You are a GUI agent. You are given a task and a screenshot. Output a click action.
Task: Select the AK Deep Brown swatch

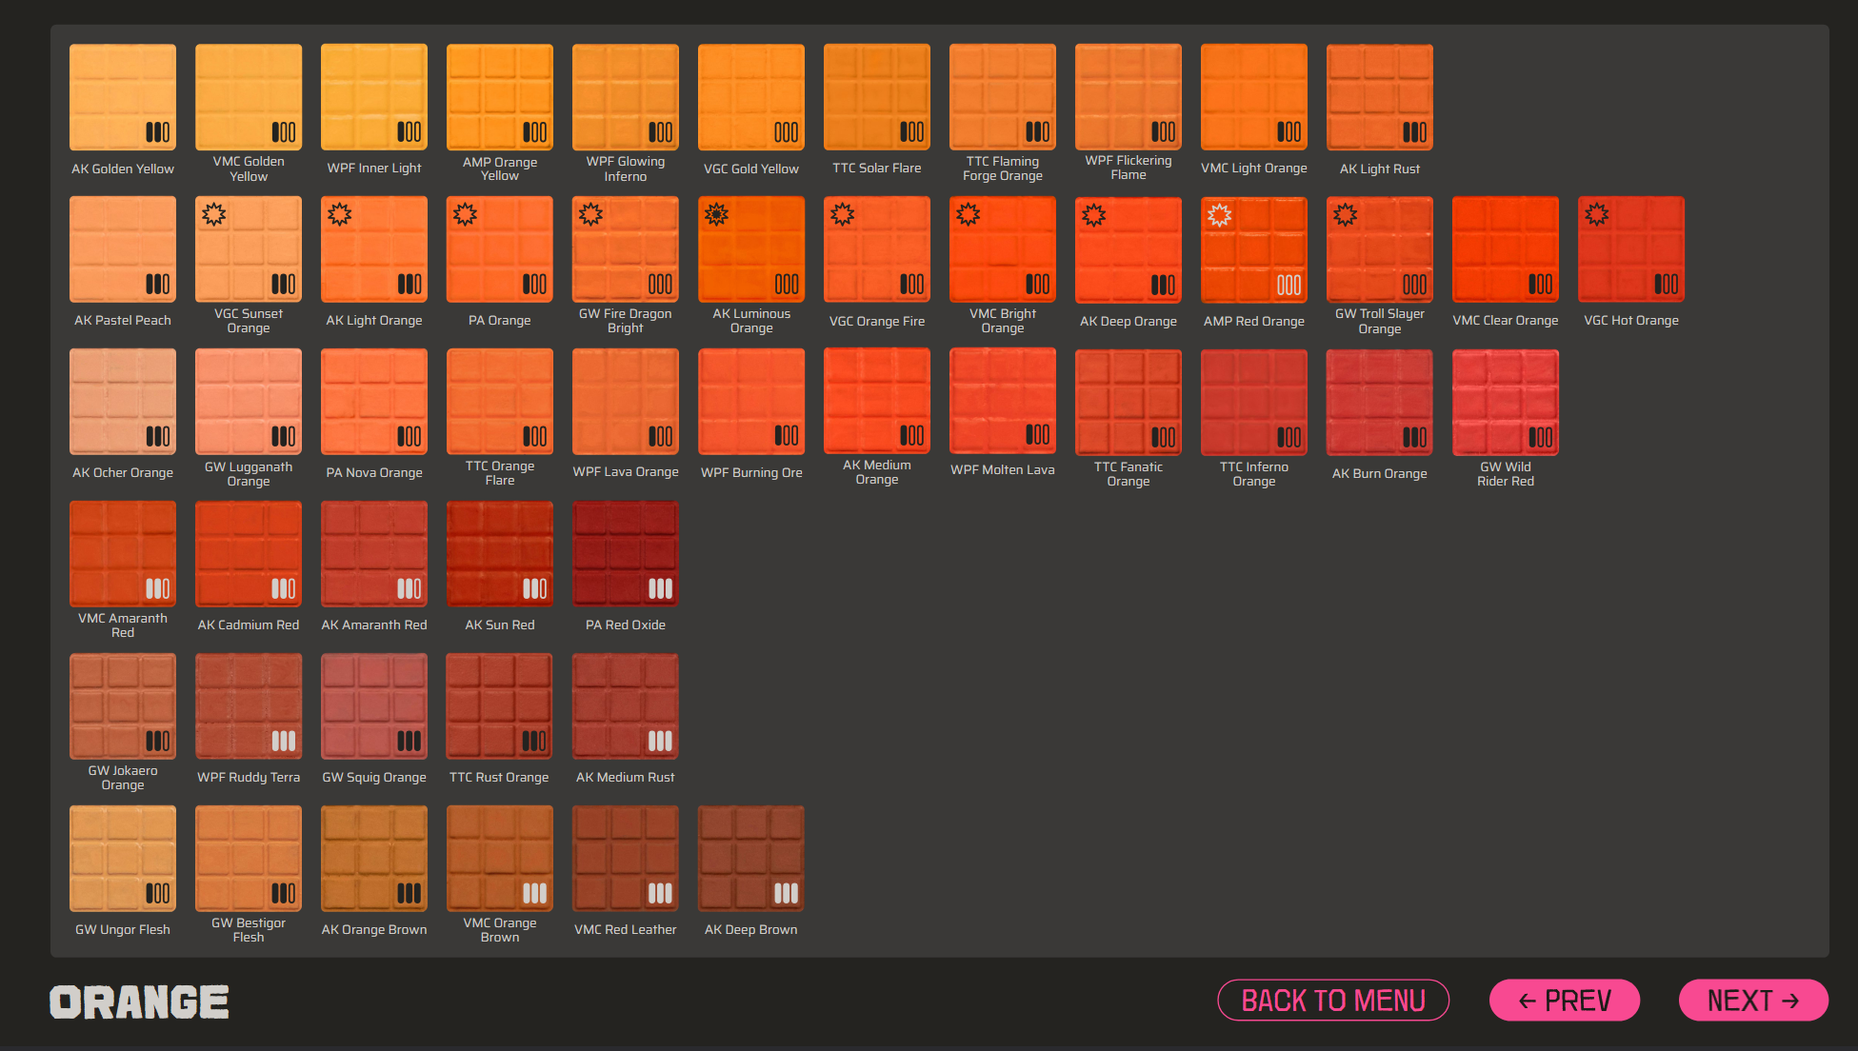tap(750, 859)
